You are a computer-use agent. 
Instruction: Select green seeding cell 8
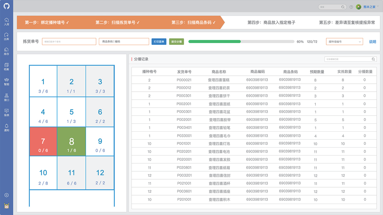(71, 141)
